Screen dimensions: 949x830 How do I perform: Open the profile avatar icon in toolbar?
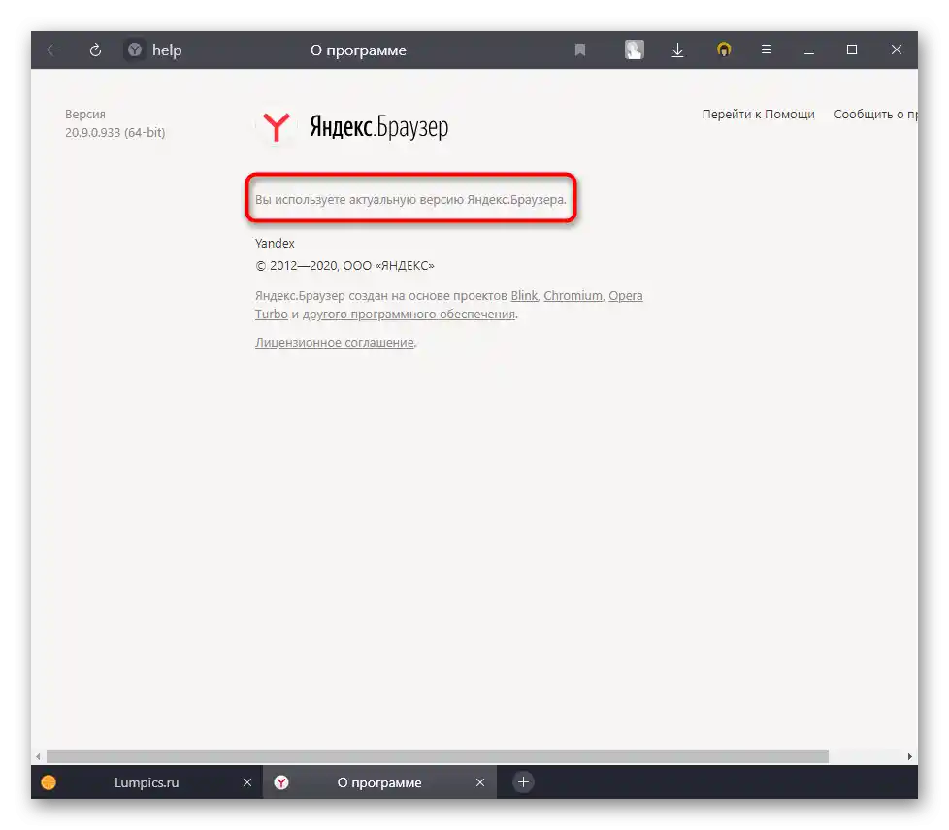pyautogui.click(x=635, y=50)
